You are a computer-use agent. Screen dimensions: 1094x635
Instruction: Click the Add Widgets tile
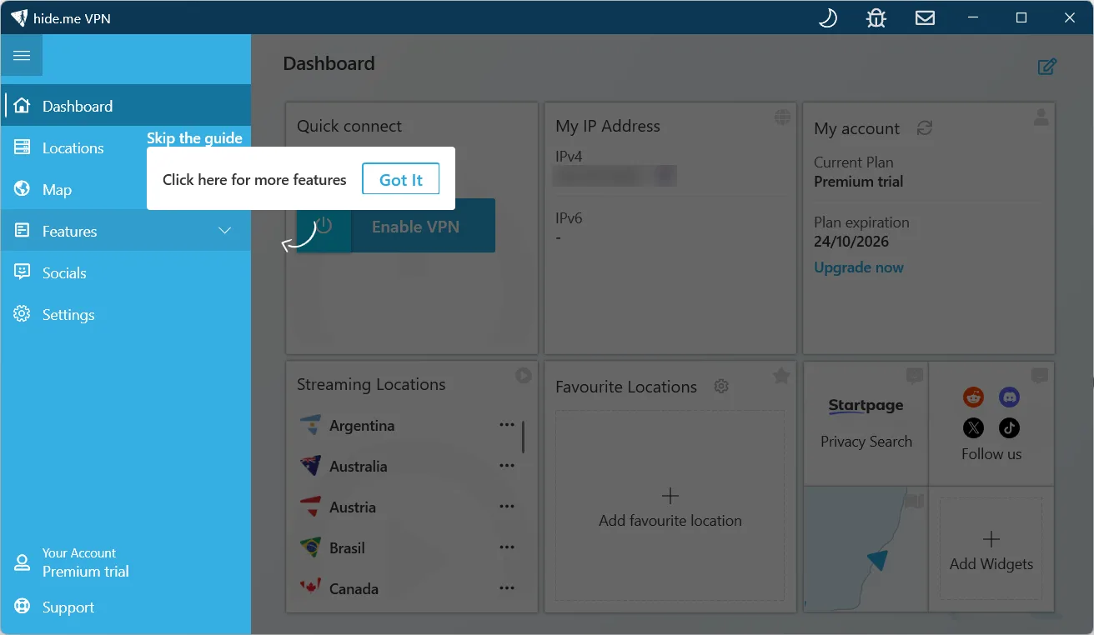click(x=991, y=549)
